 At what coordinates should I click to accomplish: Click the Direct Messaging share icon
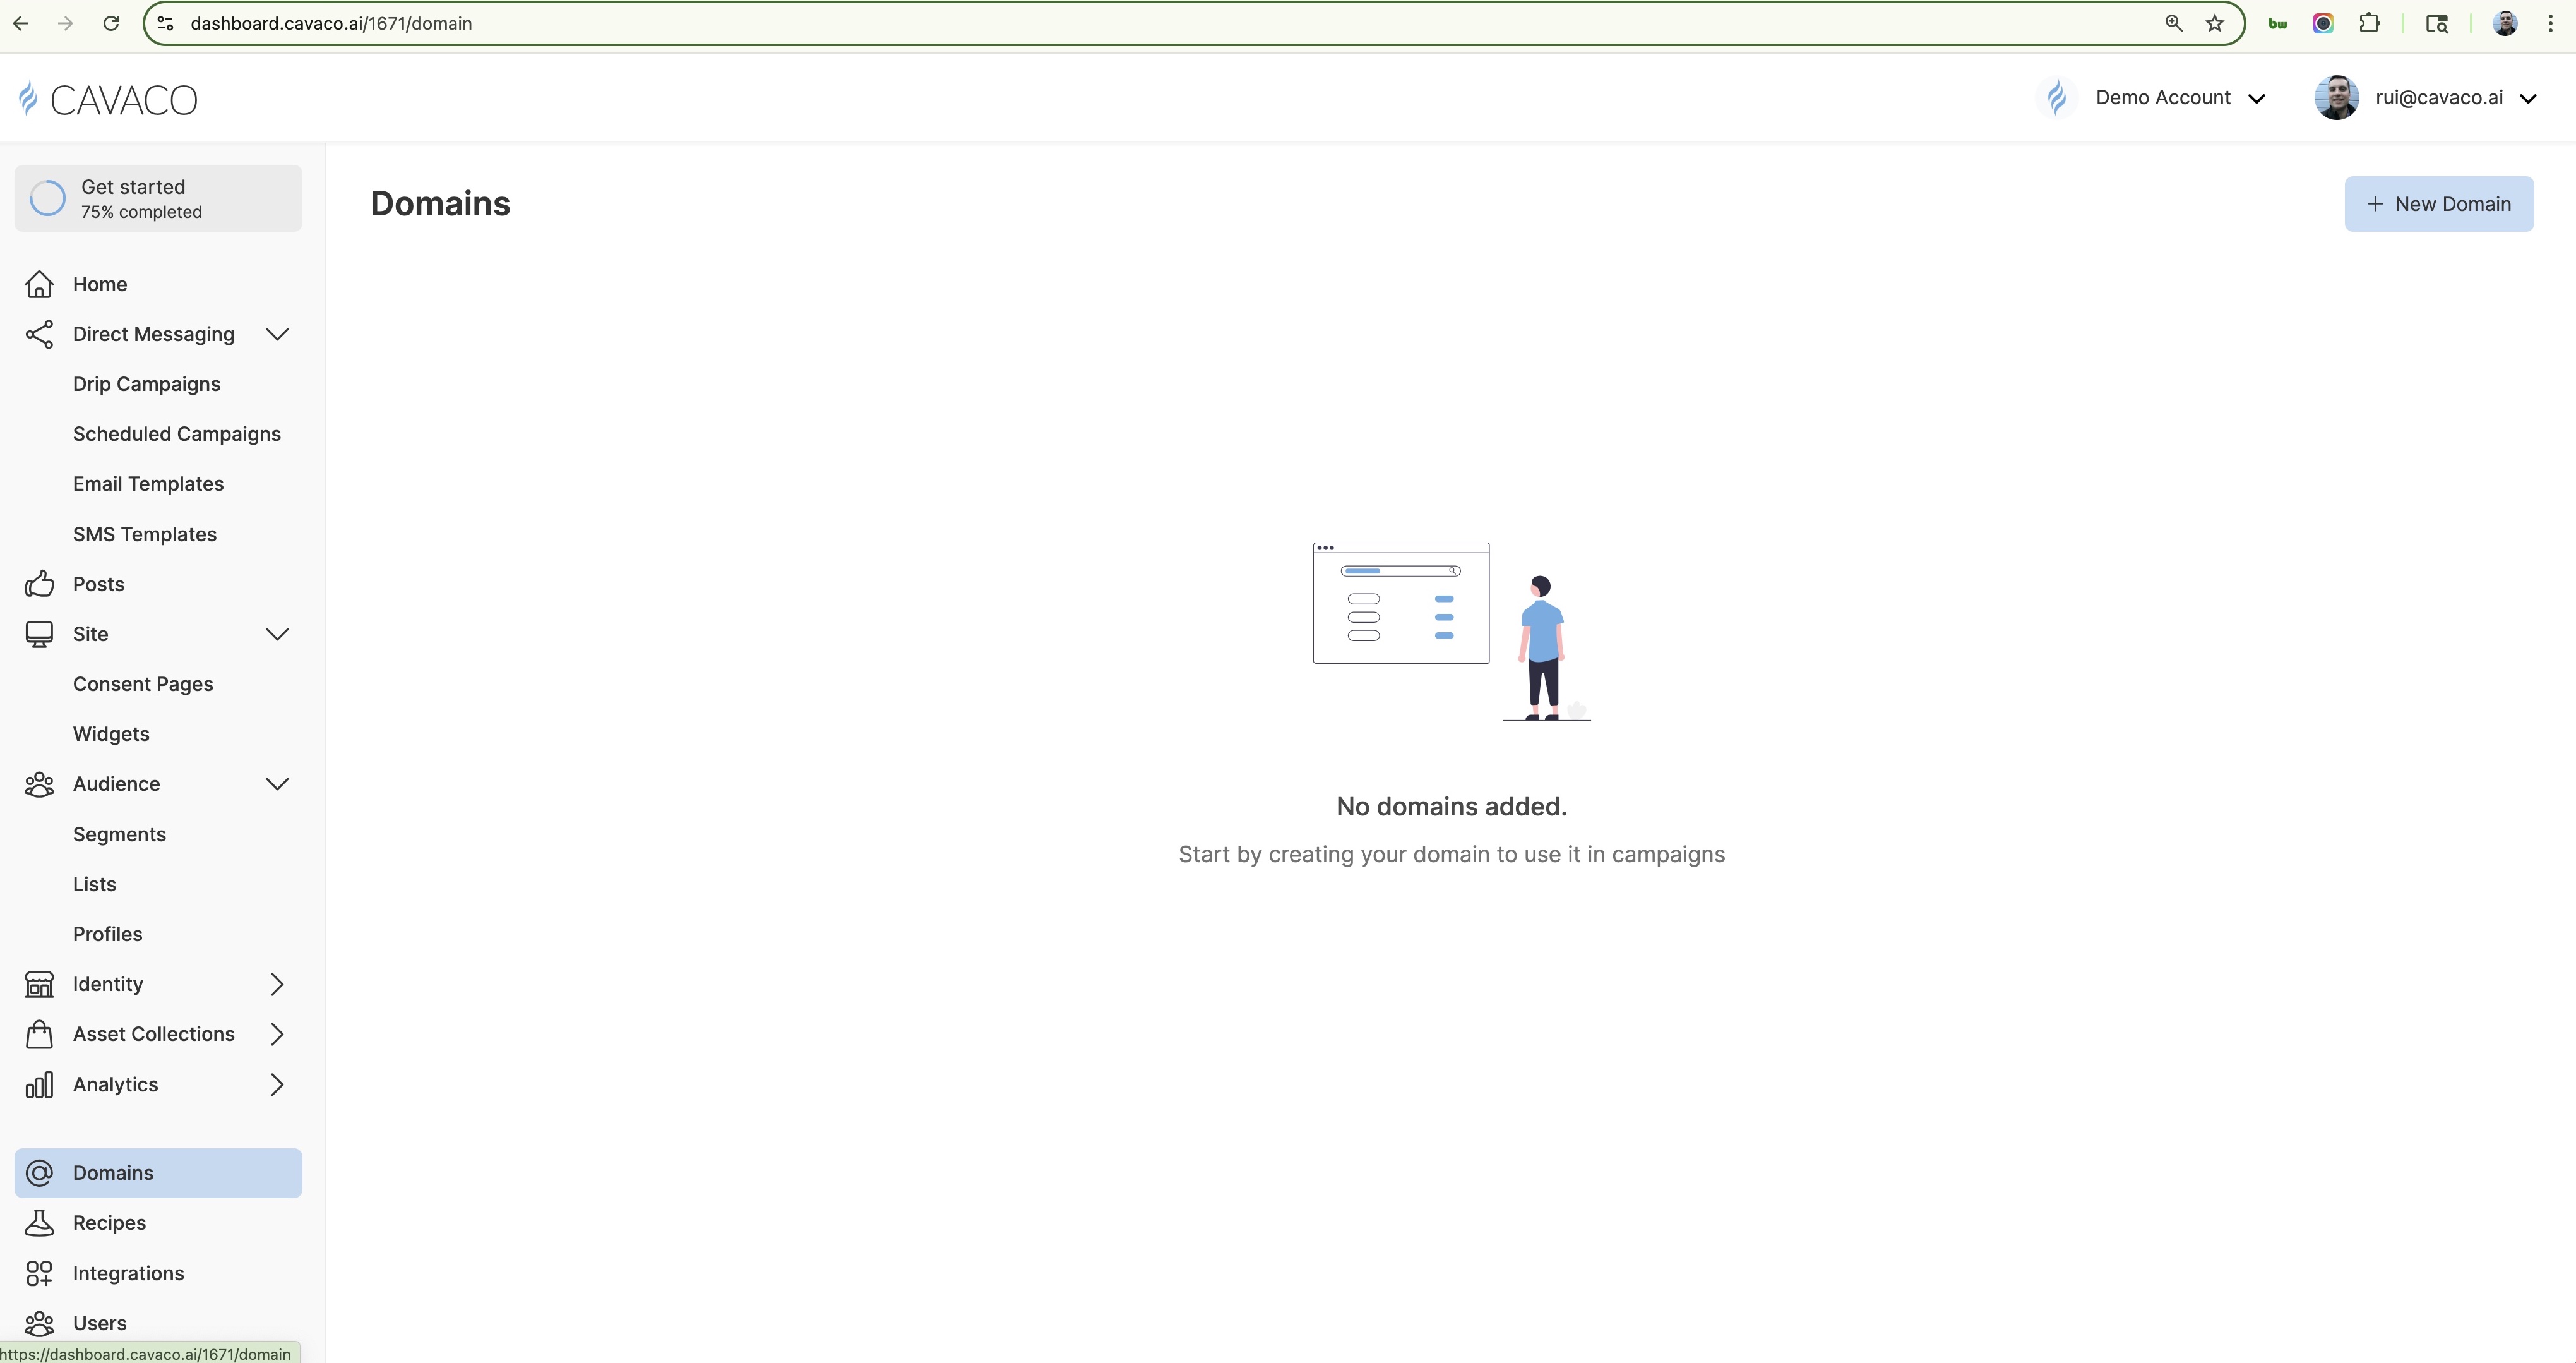coord(39,334)
